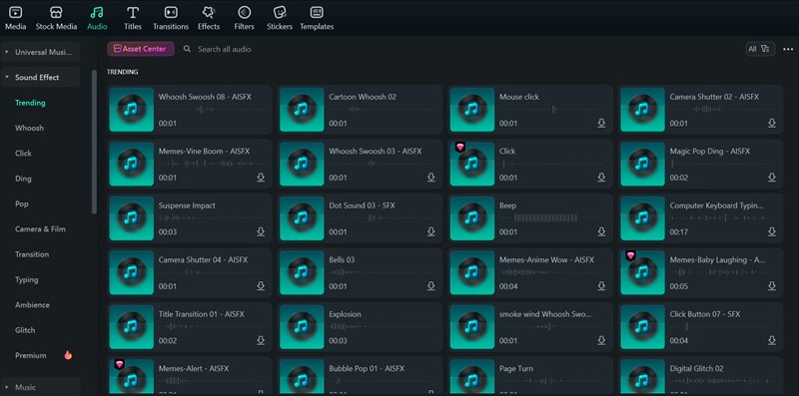Download Memes-Anime Wow - AISFX
This screenshot has width=799, height=396.
tap(601, 286)
